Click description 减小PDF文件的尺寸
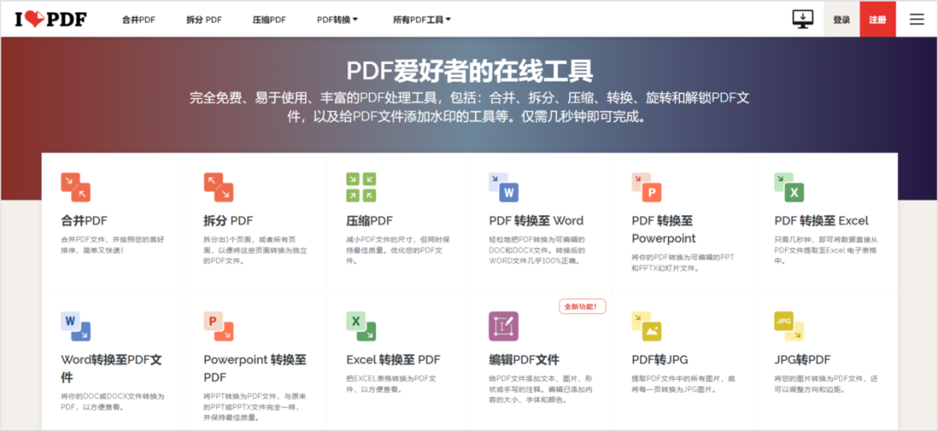The height and width of the screenshot is (431, 938). 398,250
